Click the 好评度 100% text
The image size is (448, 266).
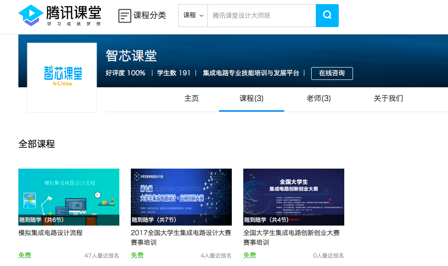click(125, 73)
